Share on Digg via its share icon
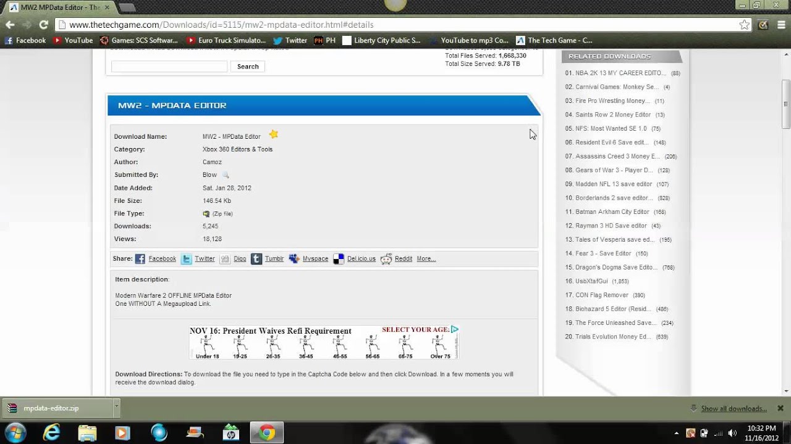This screenshot has width=791, height=444. click(226, 259)
